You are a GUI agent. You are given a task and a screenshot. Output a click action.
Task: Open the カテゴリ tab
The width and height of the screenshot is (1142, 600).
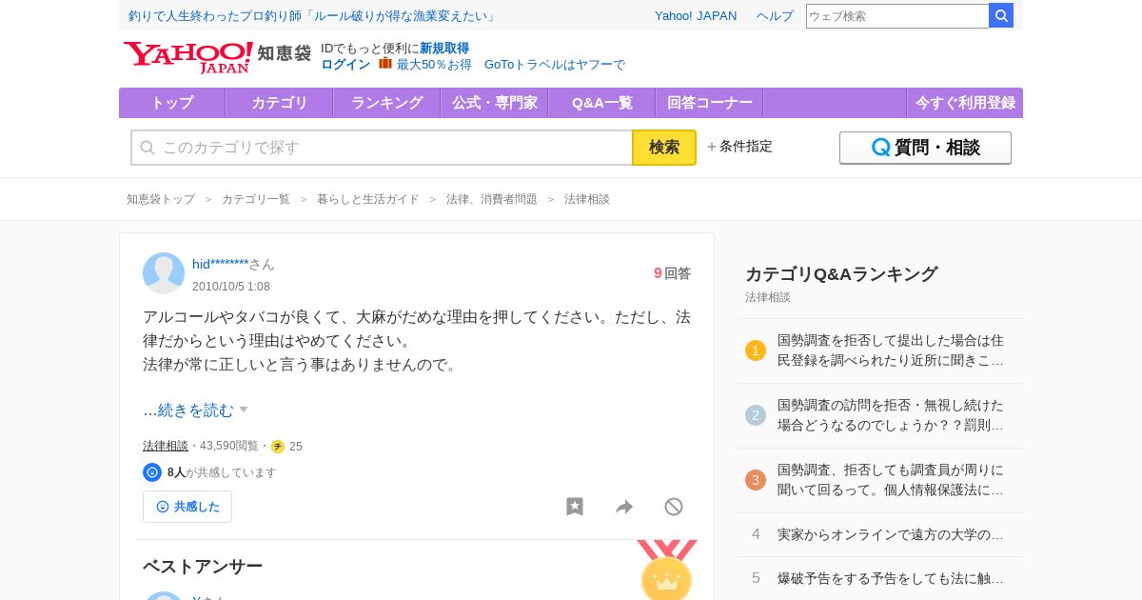click(x=280, y=103)
